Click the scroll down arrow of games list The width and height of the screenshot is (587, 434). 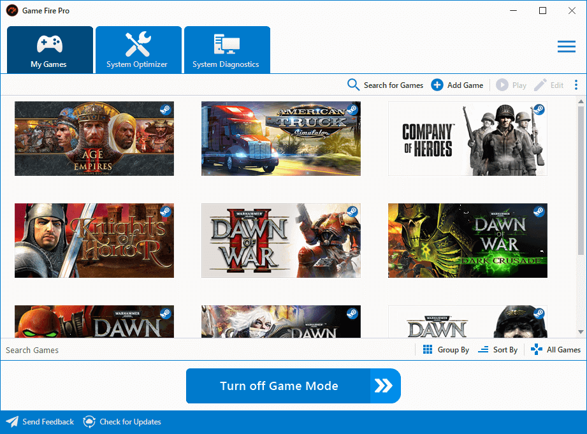tap(581, 332)
